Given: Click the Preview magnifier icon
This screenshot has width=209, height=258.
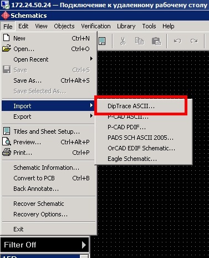Looking at the screenshot, I should (7, 141).
